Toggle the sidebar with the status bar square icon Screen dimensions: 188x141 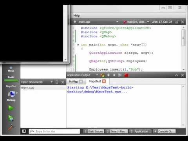(24, 131)
